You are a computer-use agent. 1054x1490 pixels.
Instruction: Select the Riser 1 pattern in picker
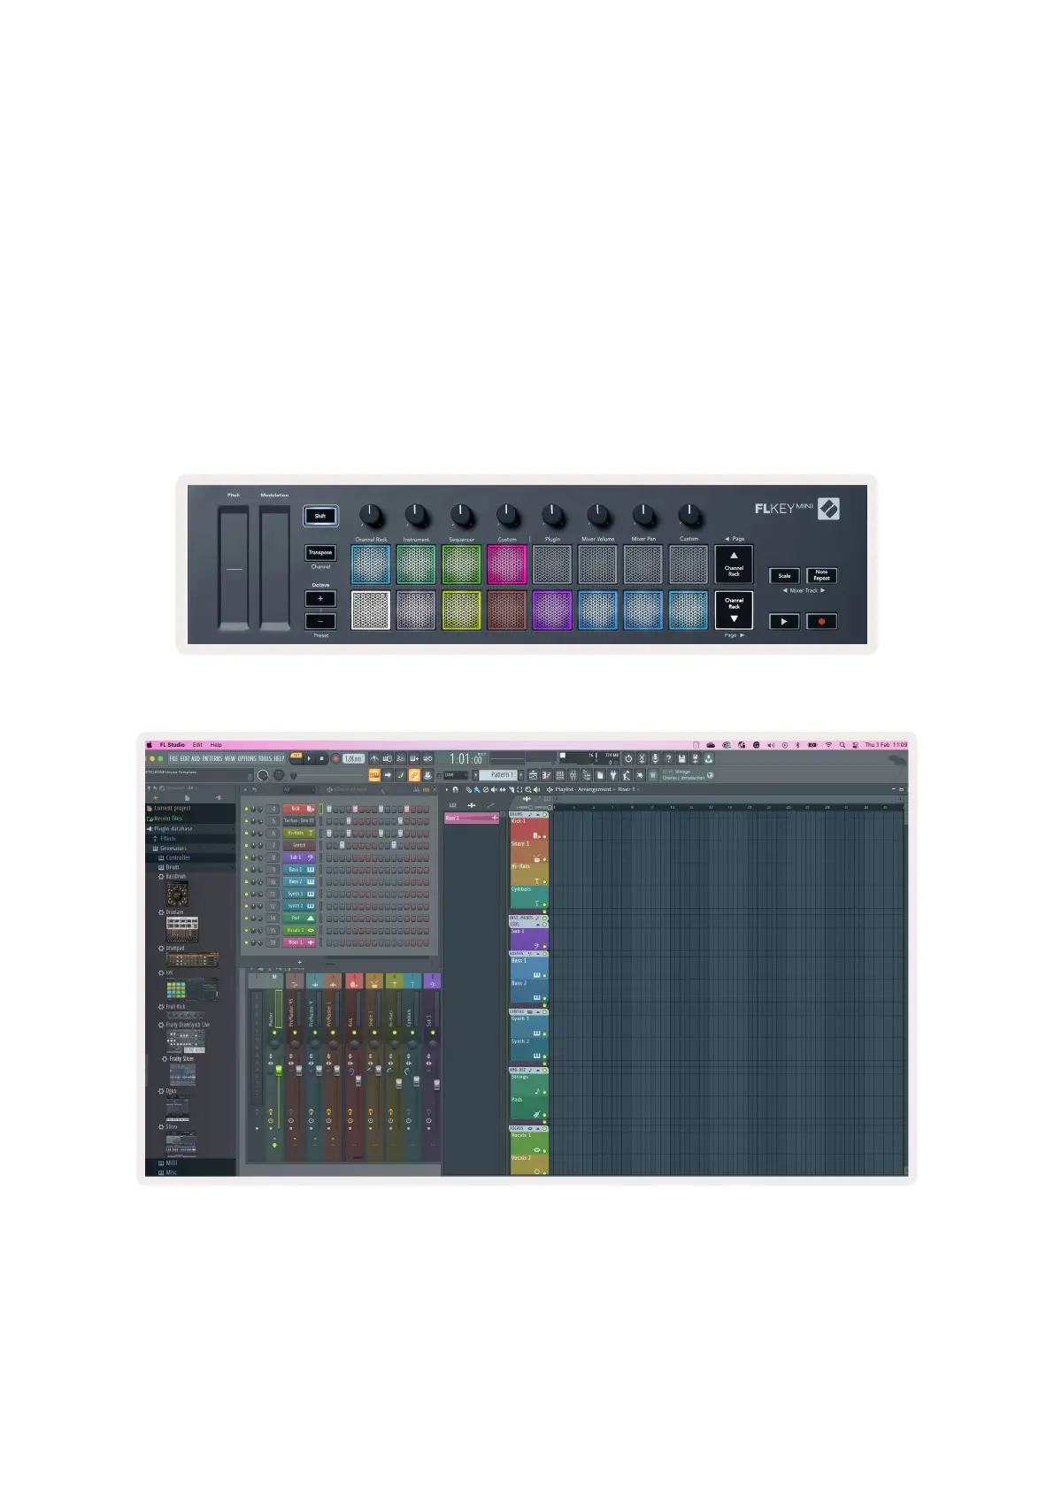(471, 818)
